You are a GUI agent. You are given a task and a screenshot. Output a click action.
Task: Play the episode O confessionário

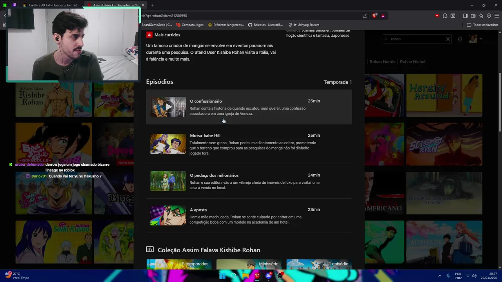[x=168, y=107]
